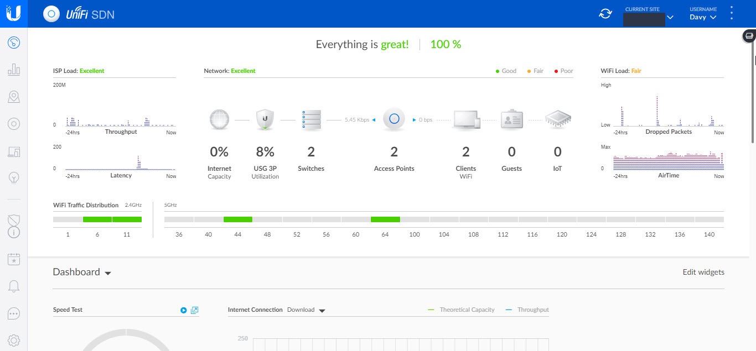Open security shield info sidebar icon
Screen dimensions: 756x351
[x=14, y=226]
